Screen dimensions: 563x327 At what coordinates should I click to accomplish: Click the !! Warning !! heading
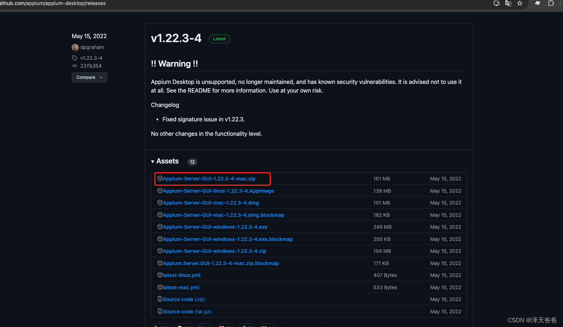click(174, 64)
